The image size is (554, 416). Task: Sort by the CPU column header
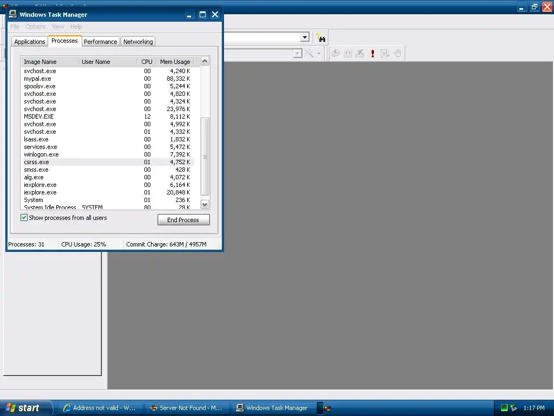[x=147, y=62]
